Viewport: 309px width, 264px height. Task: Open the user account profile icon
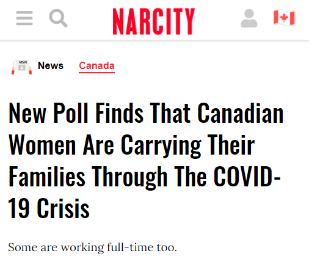click(249, 18)
